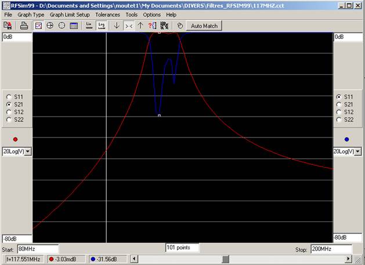Select S12 for the red trace
The width and height of the screenshot is (365, 265).
pos(9,112)
